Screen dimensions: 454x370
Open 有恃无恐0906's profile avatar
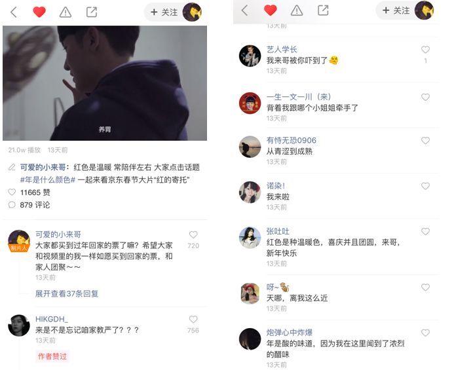[x=250, y=147]
